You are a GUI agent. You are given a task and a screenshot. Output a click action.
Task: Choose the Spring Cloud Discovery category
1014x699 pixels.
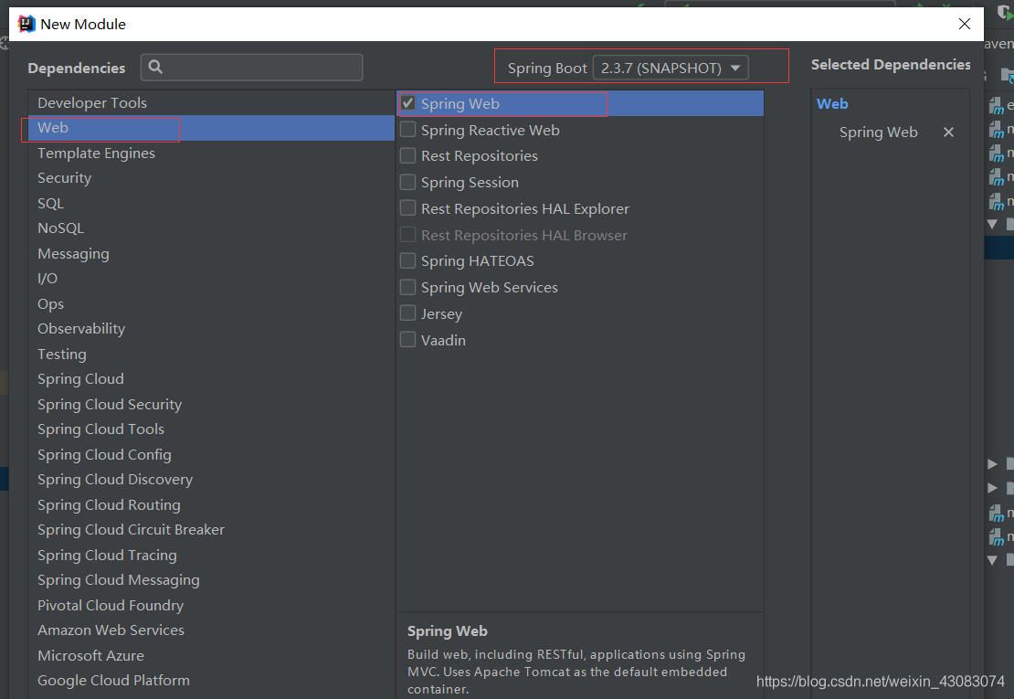pyautogui.click(x=211, y=480)
